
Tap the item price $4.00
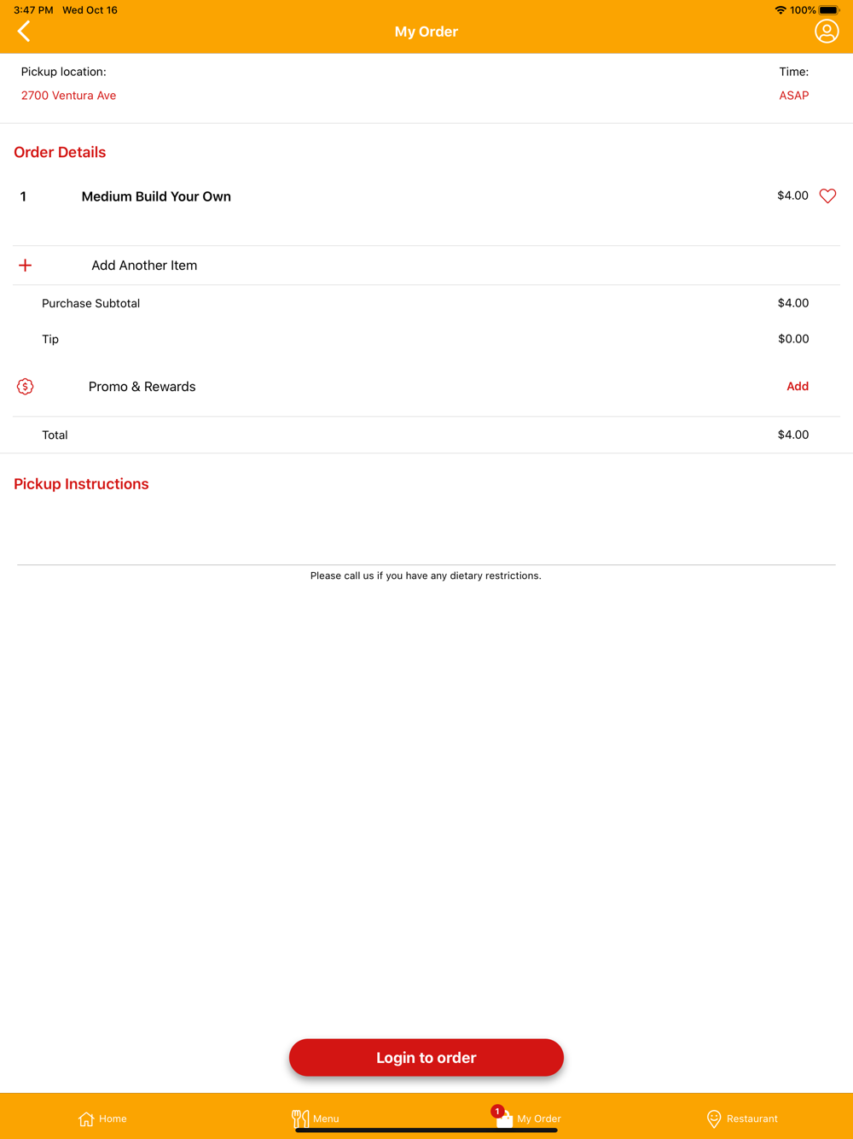point(792,196)
